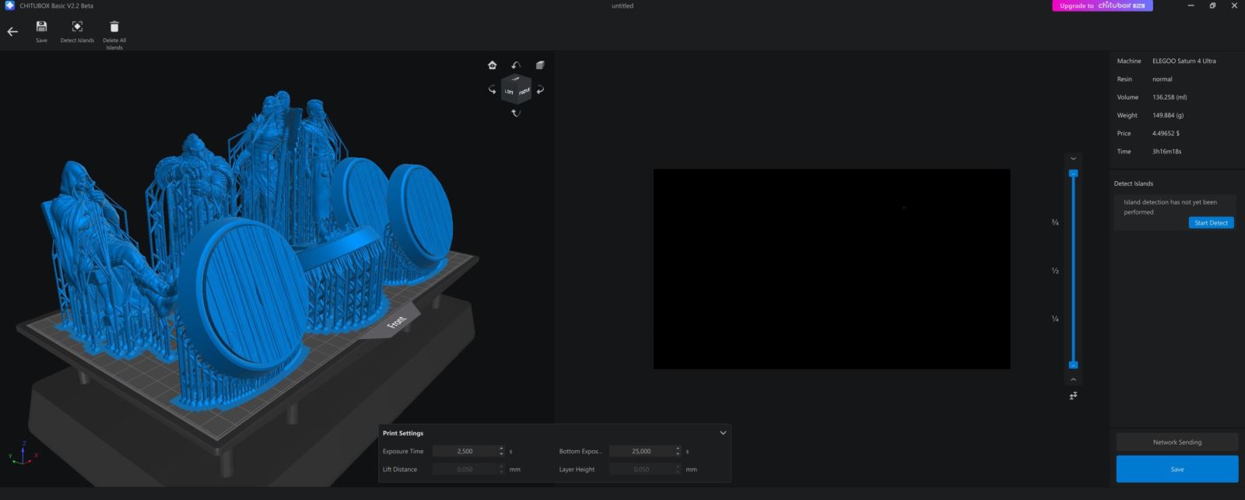Click the ½ mark on layer slider
1245x500 pixels.
coord(1055,271)
